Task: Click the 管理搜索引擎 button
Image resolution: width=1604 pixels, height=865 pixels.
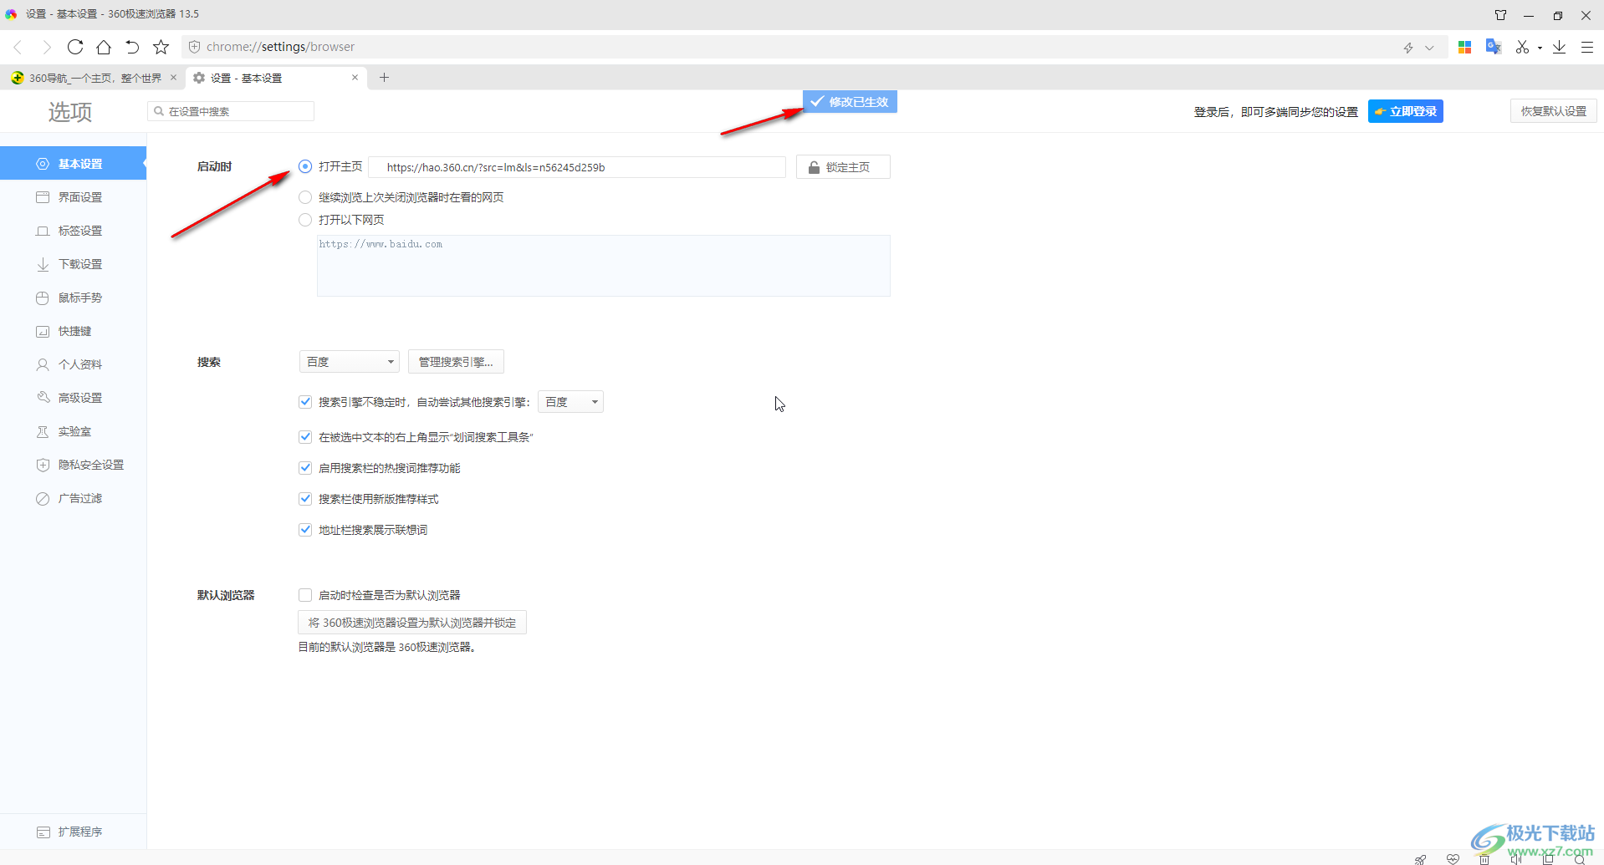Action: (x=456, y=362)
